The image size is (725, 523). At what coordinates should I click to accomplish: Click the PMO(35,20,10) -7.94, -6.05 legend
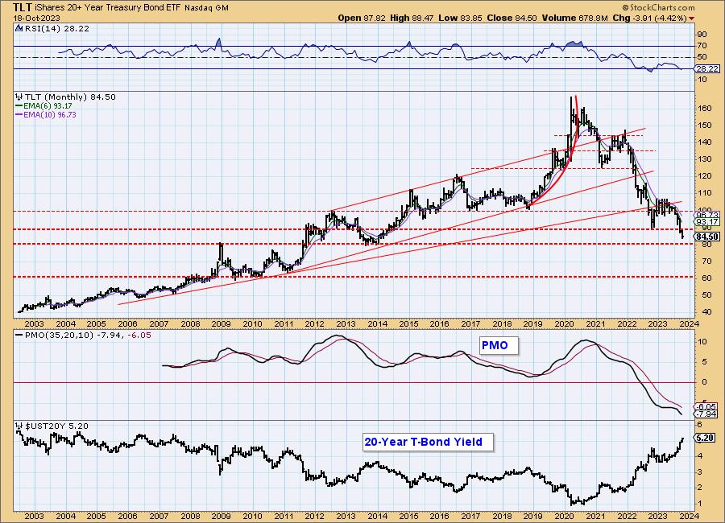(88, 336)
